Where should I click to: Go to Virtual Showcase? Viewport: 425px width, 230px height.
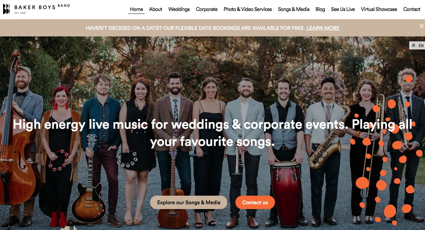(379, 9)
